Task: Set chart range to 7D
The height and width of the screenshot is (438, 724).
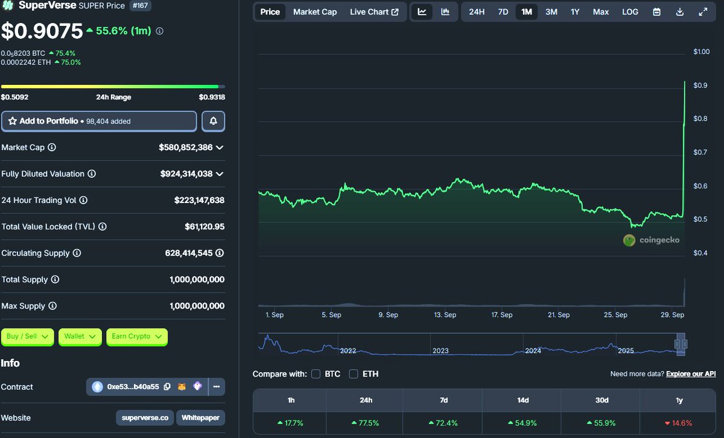Action: point(503,12)
